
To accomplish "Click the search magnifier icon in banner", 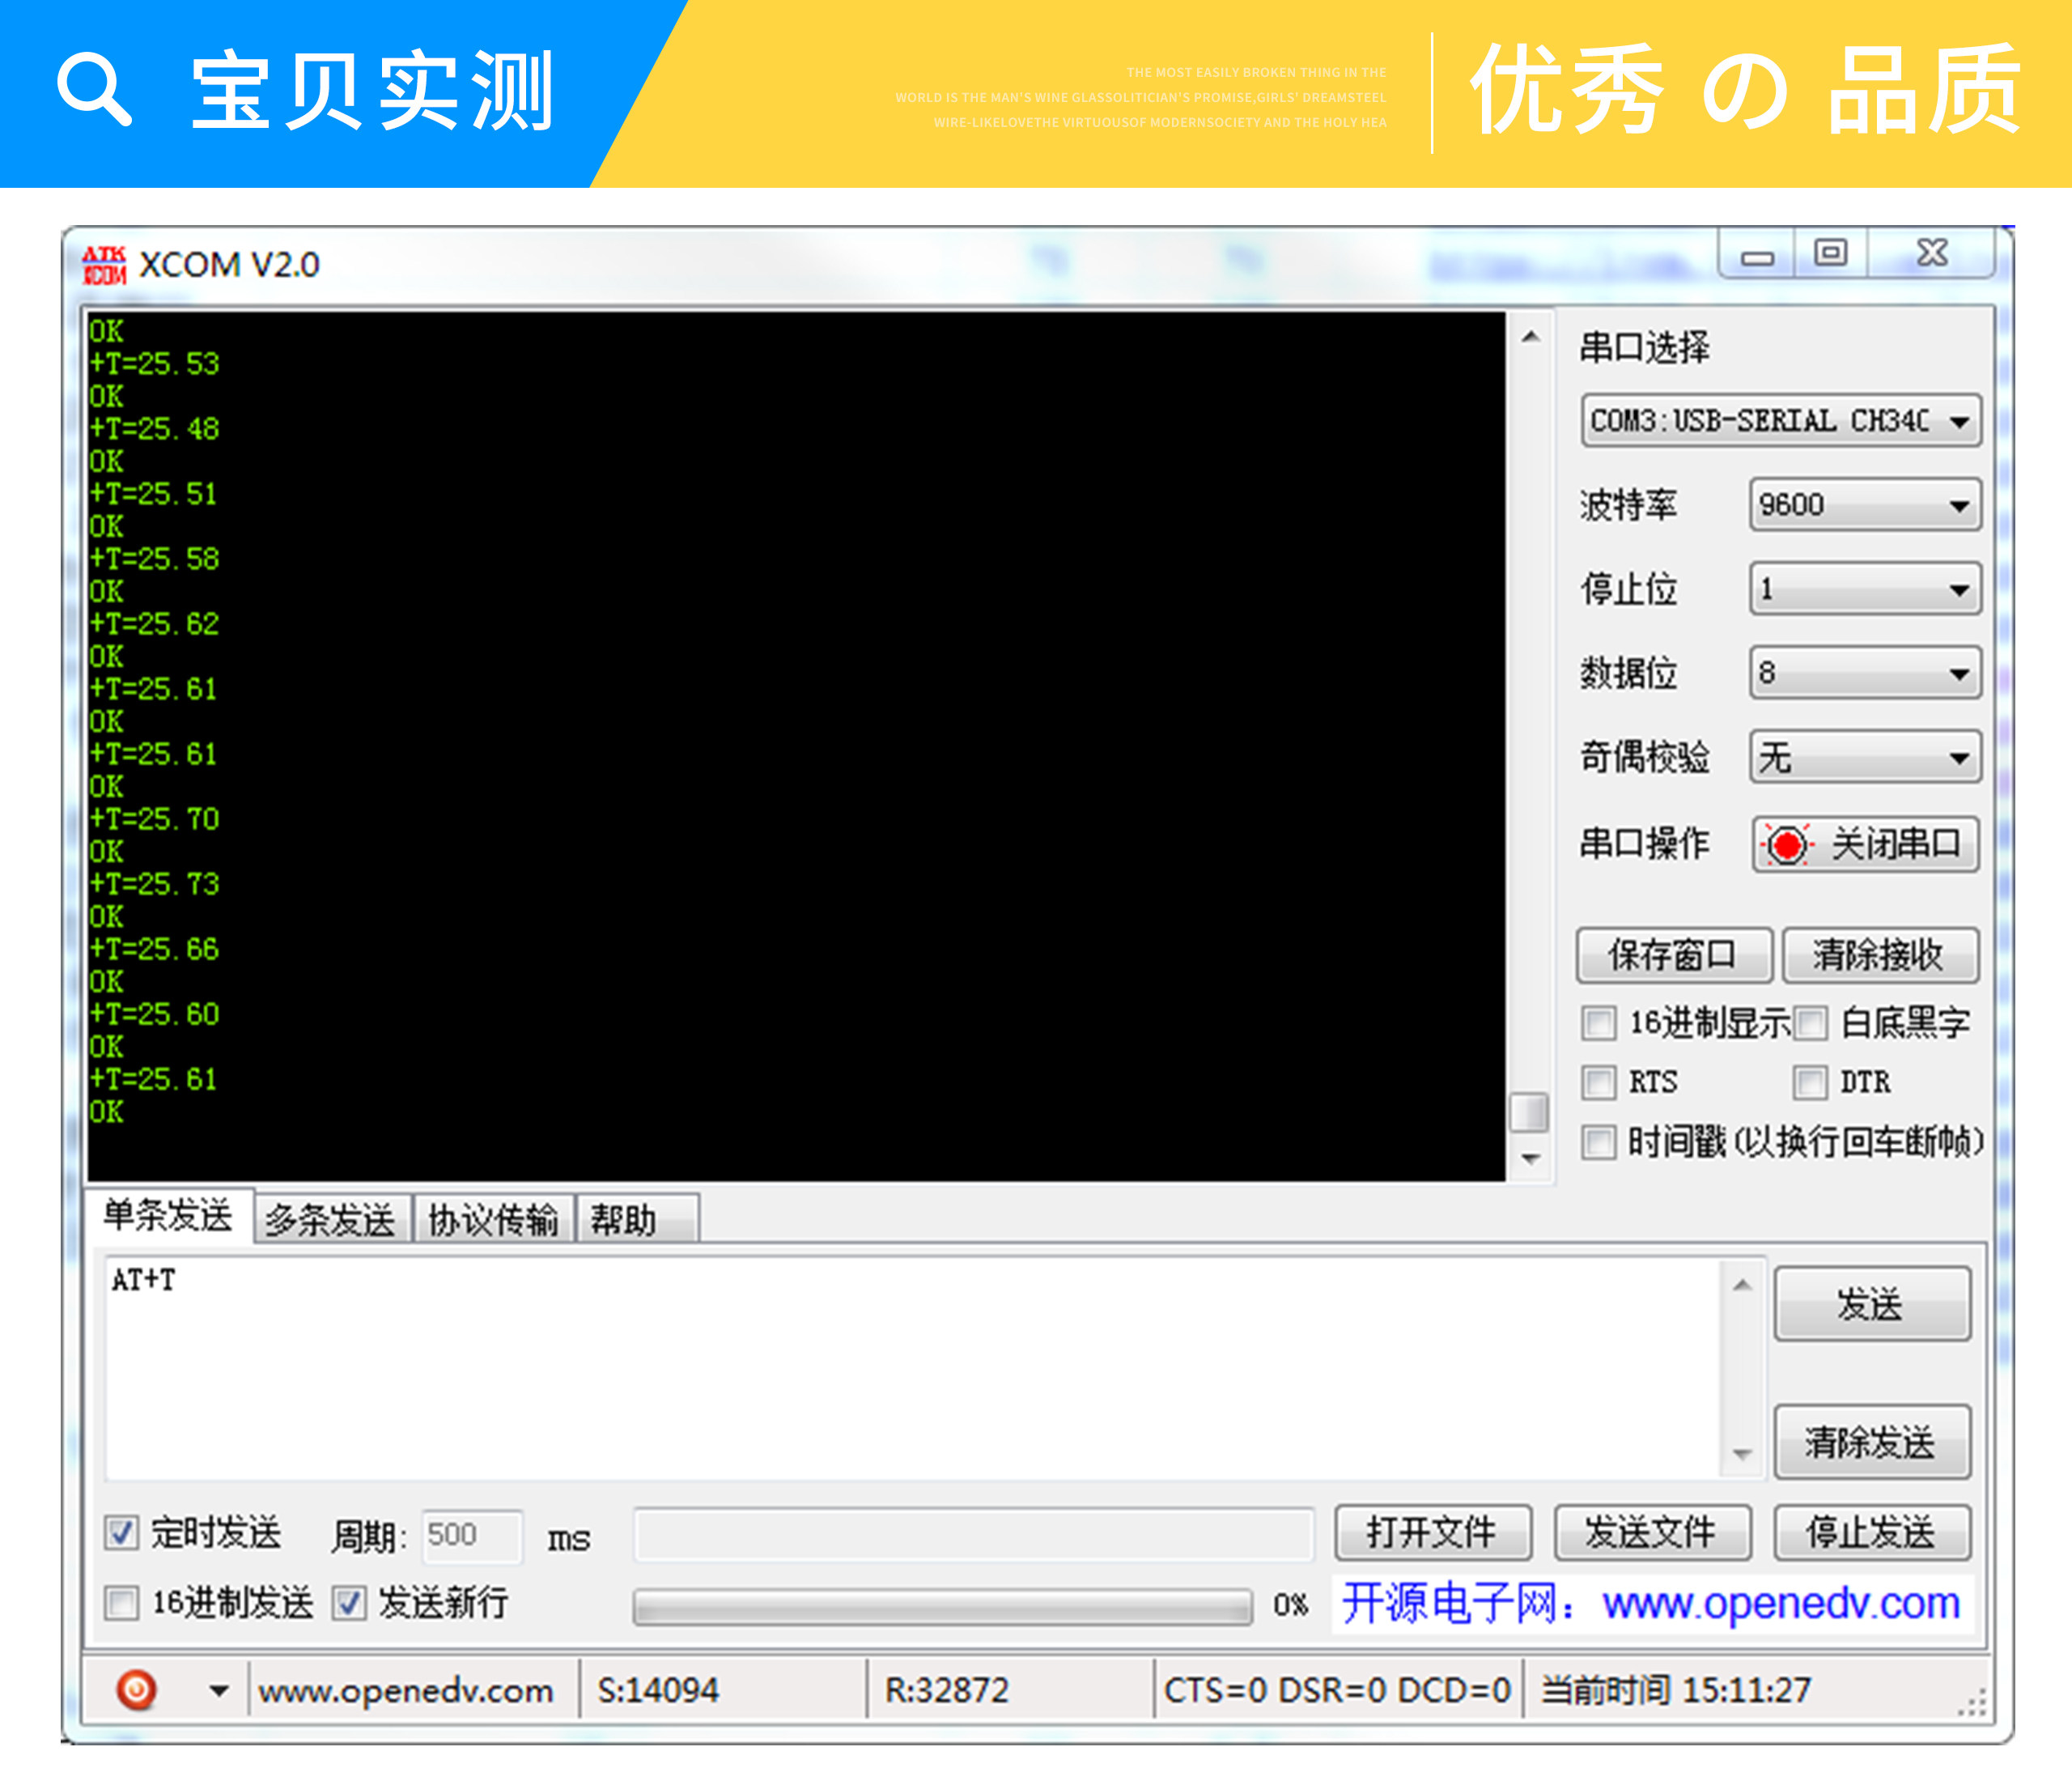I will [95, 90].
